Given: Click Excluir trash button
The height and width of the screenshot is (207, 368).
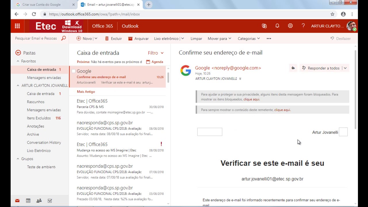Looking at the screenshot, I should 113,39.
